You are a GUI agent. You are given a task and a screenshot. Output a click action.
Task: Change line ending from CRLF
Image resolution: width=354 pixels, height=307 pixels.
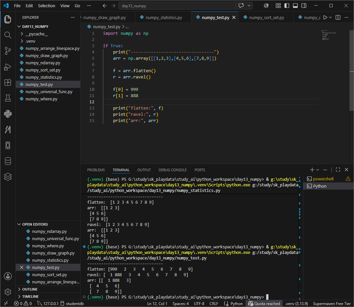tap(214, 303)
